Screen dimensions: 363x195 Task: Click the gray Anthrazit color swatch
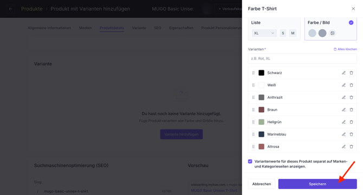click(x=261, y=97)
